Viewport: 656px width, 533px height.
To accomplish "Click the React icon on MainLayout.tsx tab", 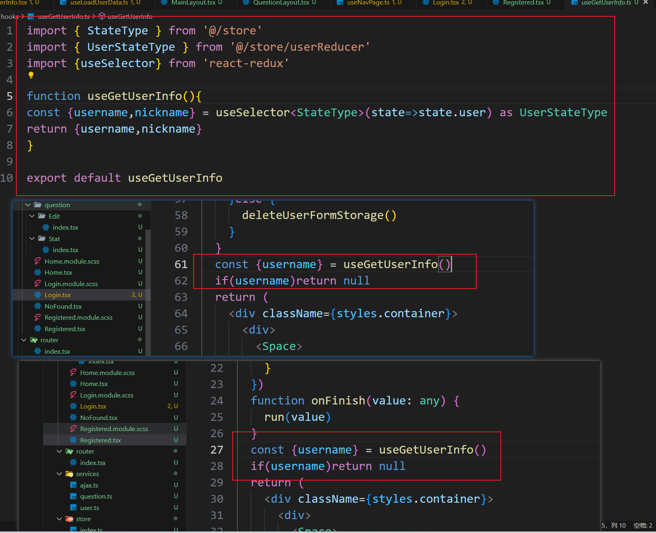I will (164, 2).
